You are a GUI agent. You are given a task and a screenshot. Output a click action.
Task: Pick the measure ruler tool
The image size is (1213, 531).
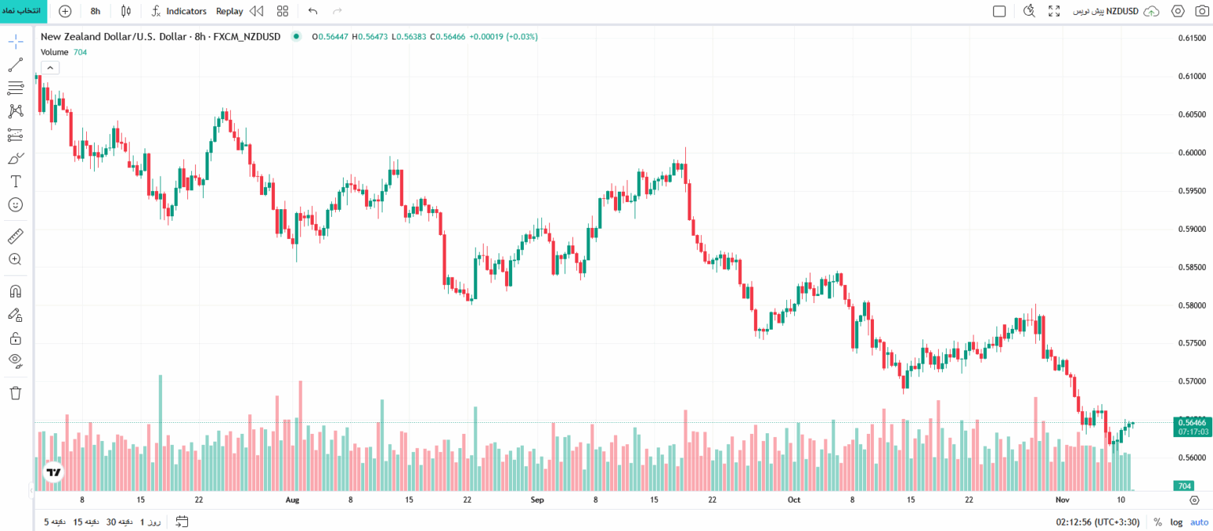click(x=15, y=236)
